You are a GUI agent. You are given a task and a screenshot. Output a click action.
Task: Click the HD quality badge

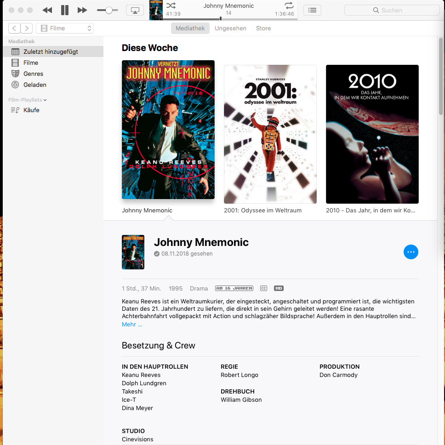(x=279, y=288)
